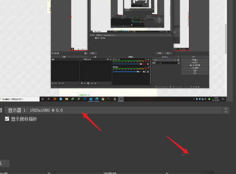Toggle the source eye visibility icon in preview
This screenshot has height=174, width=236.
click(108, 59)
